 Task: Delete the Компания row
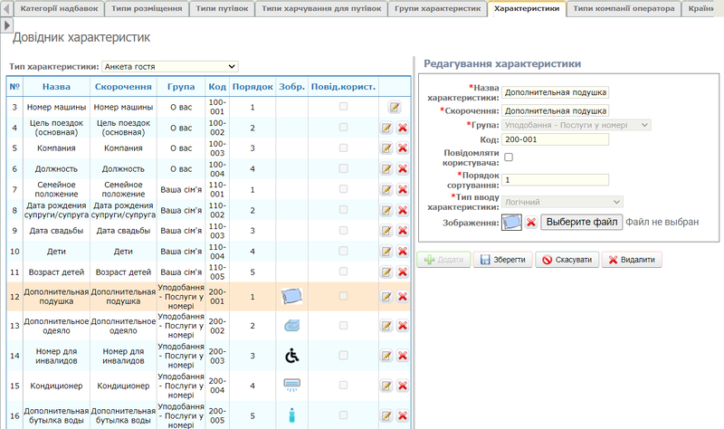tap(403, 148)
